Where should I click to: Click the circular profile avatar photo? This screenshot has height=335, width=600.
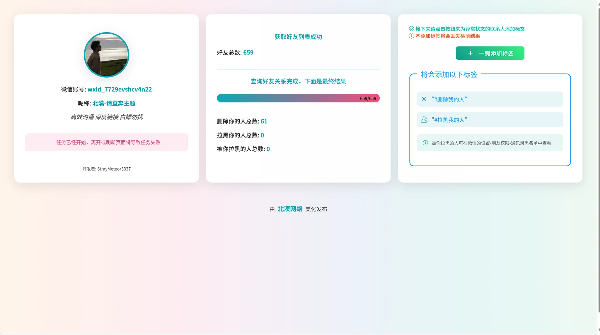[106, 55]
